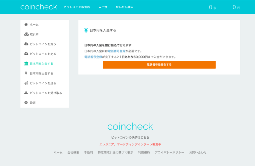Screen dimensions: 255x166
Task: Click the cloud icon beside ビットコインを買う
Action: click(x=26, y=44)
